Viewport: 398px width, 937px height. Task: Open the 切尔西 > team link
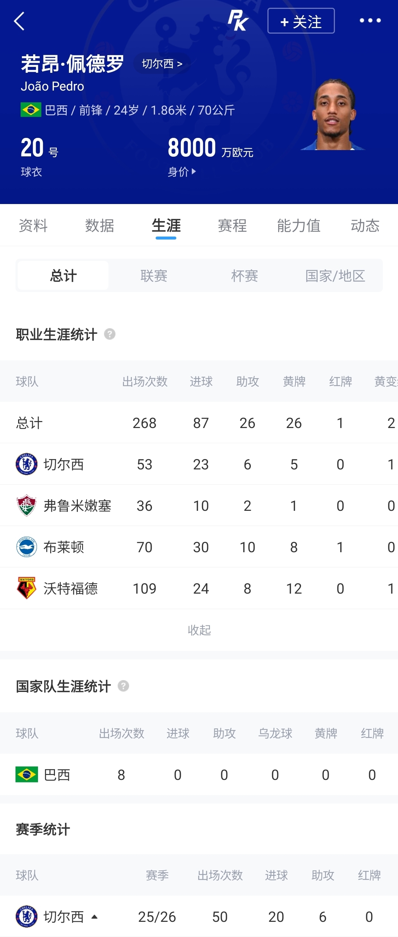162,64
